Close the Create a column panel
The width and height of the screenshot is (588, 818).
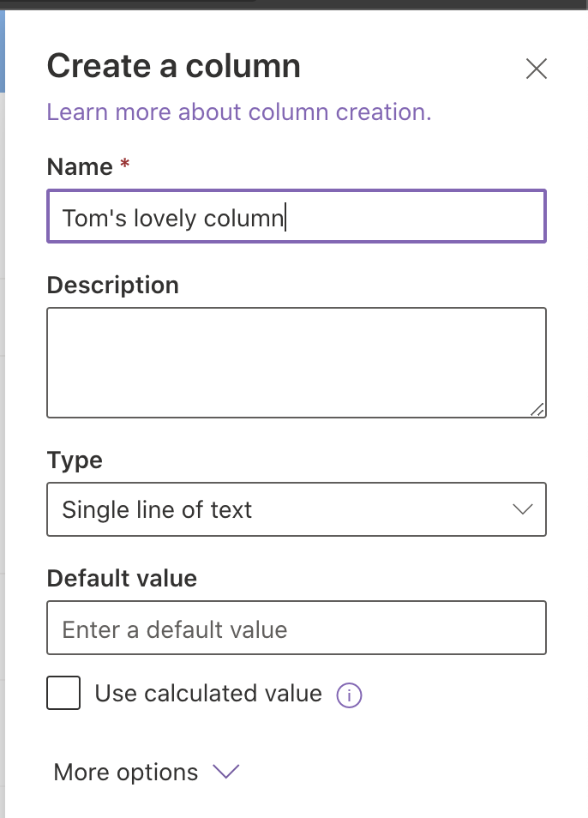point(537,69)
